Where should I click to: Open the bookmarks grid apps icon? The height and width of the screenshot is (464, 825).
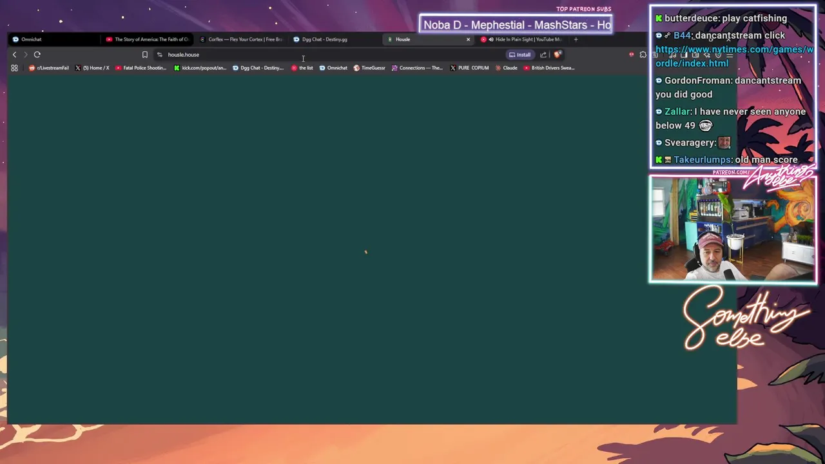[14, 68]
